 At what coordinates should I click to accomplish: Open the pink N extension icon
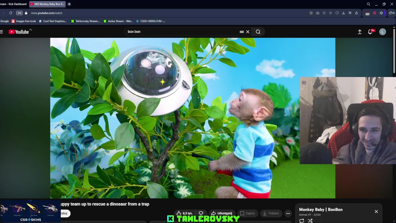(374, 13)
